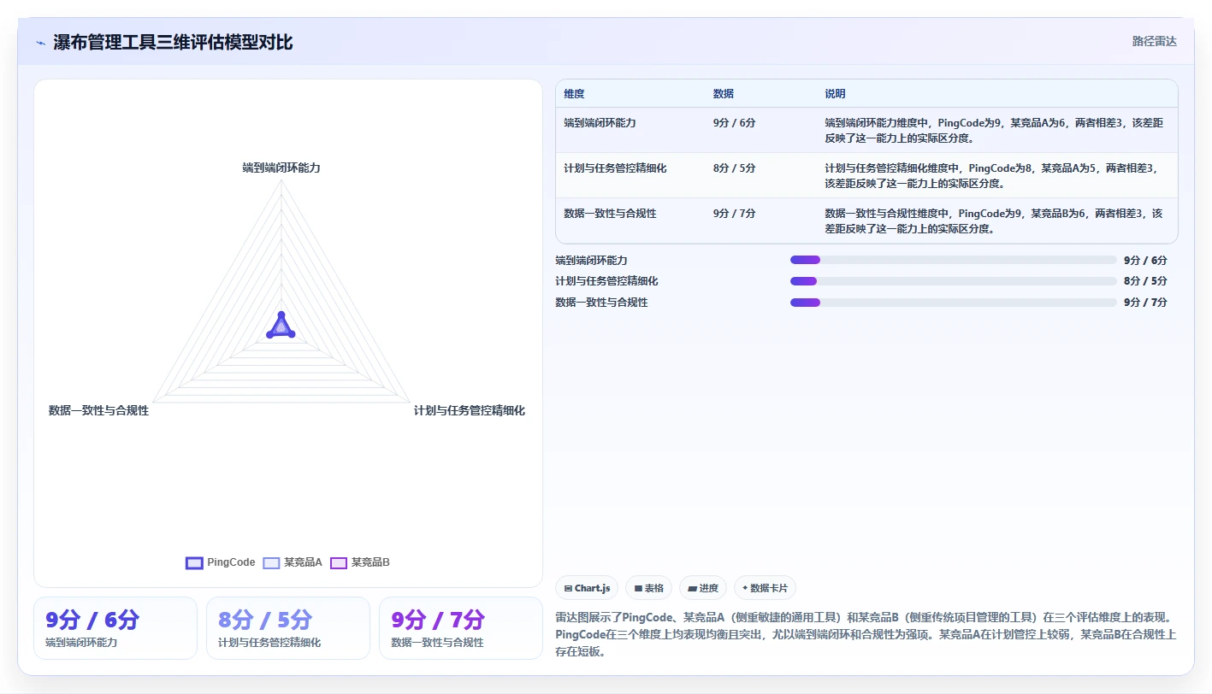Toggle 某竞品A legend swatch in chart
1212x694 pixels.
[x=271, y=562]
